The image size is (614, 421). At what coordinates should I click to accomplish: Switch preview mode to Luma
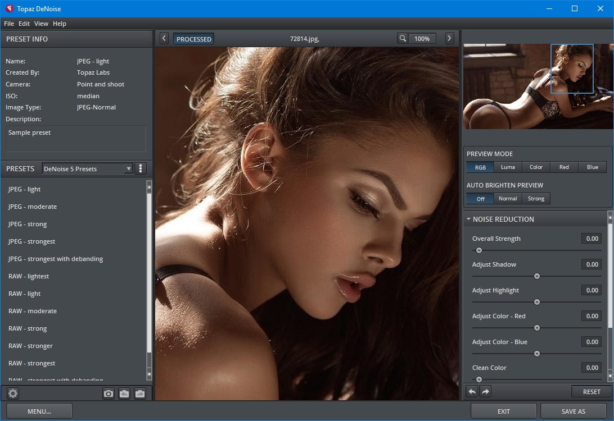click(x=508, y=167)
